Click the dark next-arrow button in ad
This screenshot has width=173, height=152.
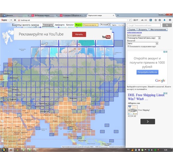pyautogui.click(x=148, y=122)
